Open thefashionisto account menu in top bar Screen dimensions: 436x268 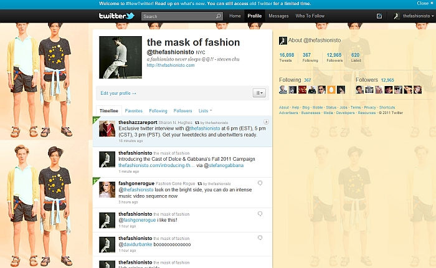[414, 16]
